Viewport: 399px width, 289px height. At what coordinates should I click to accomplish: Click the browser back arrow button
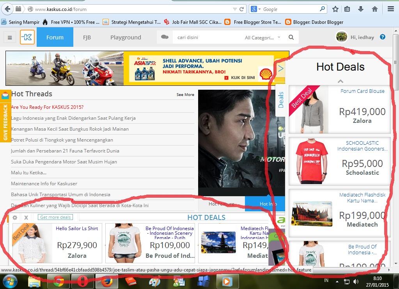[7, 9]
